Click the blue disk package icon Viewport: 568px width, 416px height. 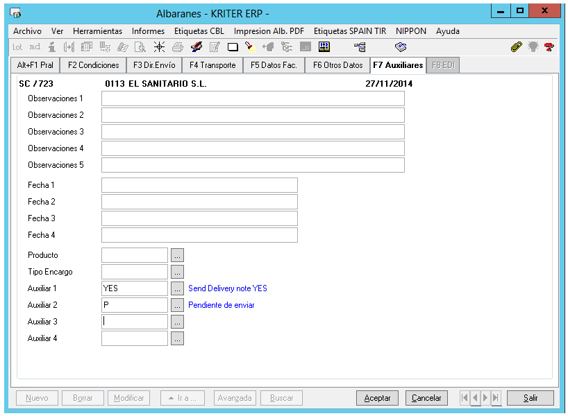(401, 47)
